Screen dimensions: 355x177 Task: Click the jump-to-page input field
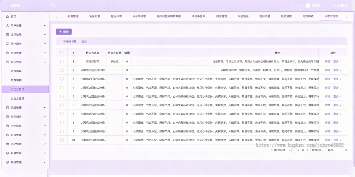(x=339, y=150)
